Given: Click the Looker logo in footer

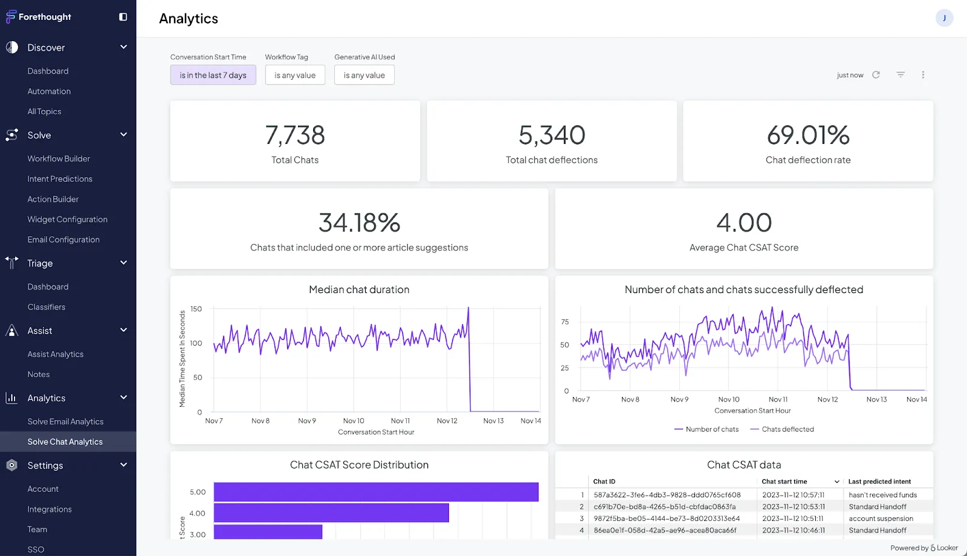Looking at the screenshot, I should 944,548.
